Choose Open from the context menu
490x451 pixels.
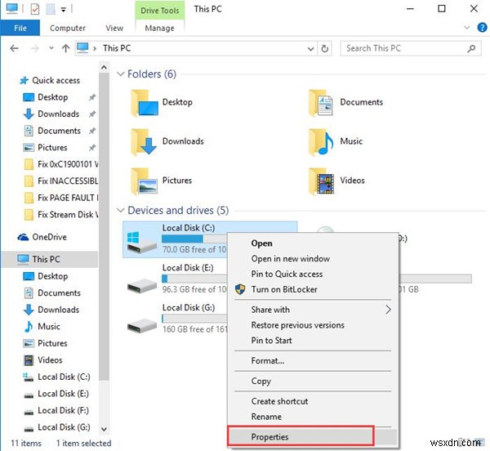tap(313, 243)
